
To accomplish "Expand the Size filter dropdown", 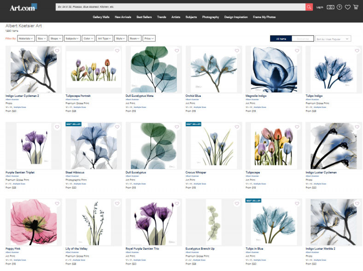I will pyautogui.click(x=41, y=38).
